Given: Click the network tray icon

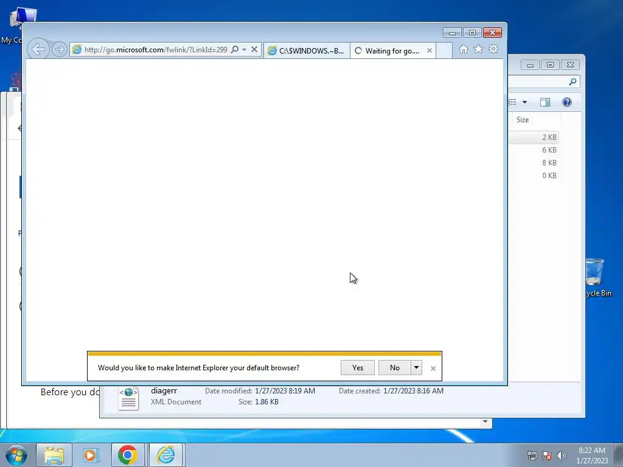Looking at the screenshot, I should 532,455.
